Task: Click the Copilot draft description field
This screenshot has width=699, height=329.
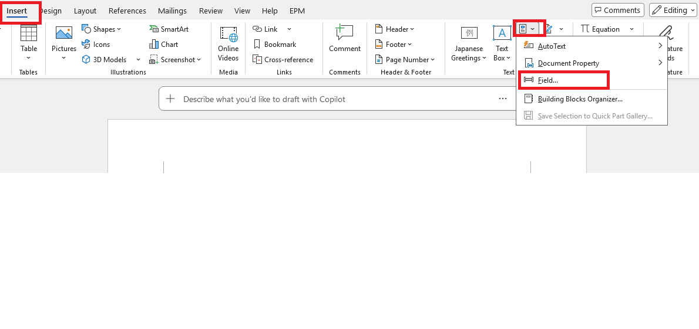Action: 339,99
